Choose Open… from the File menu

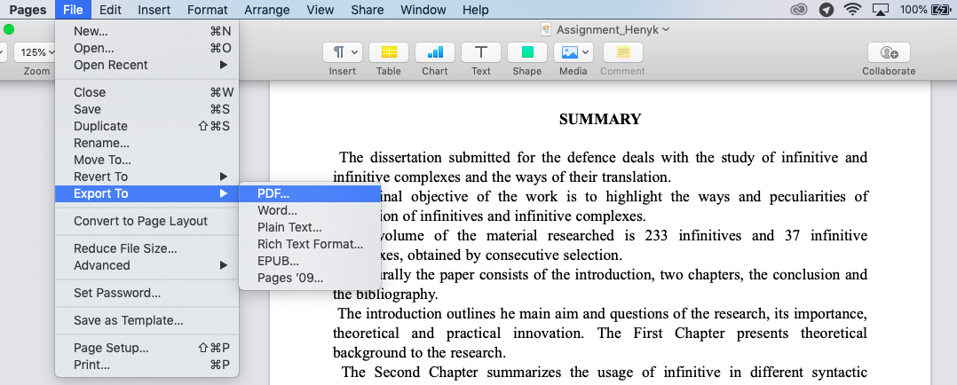tap(146, 48)
